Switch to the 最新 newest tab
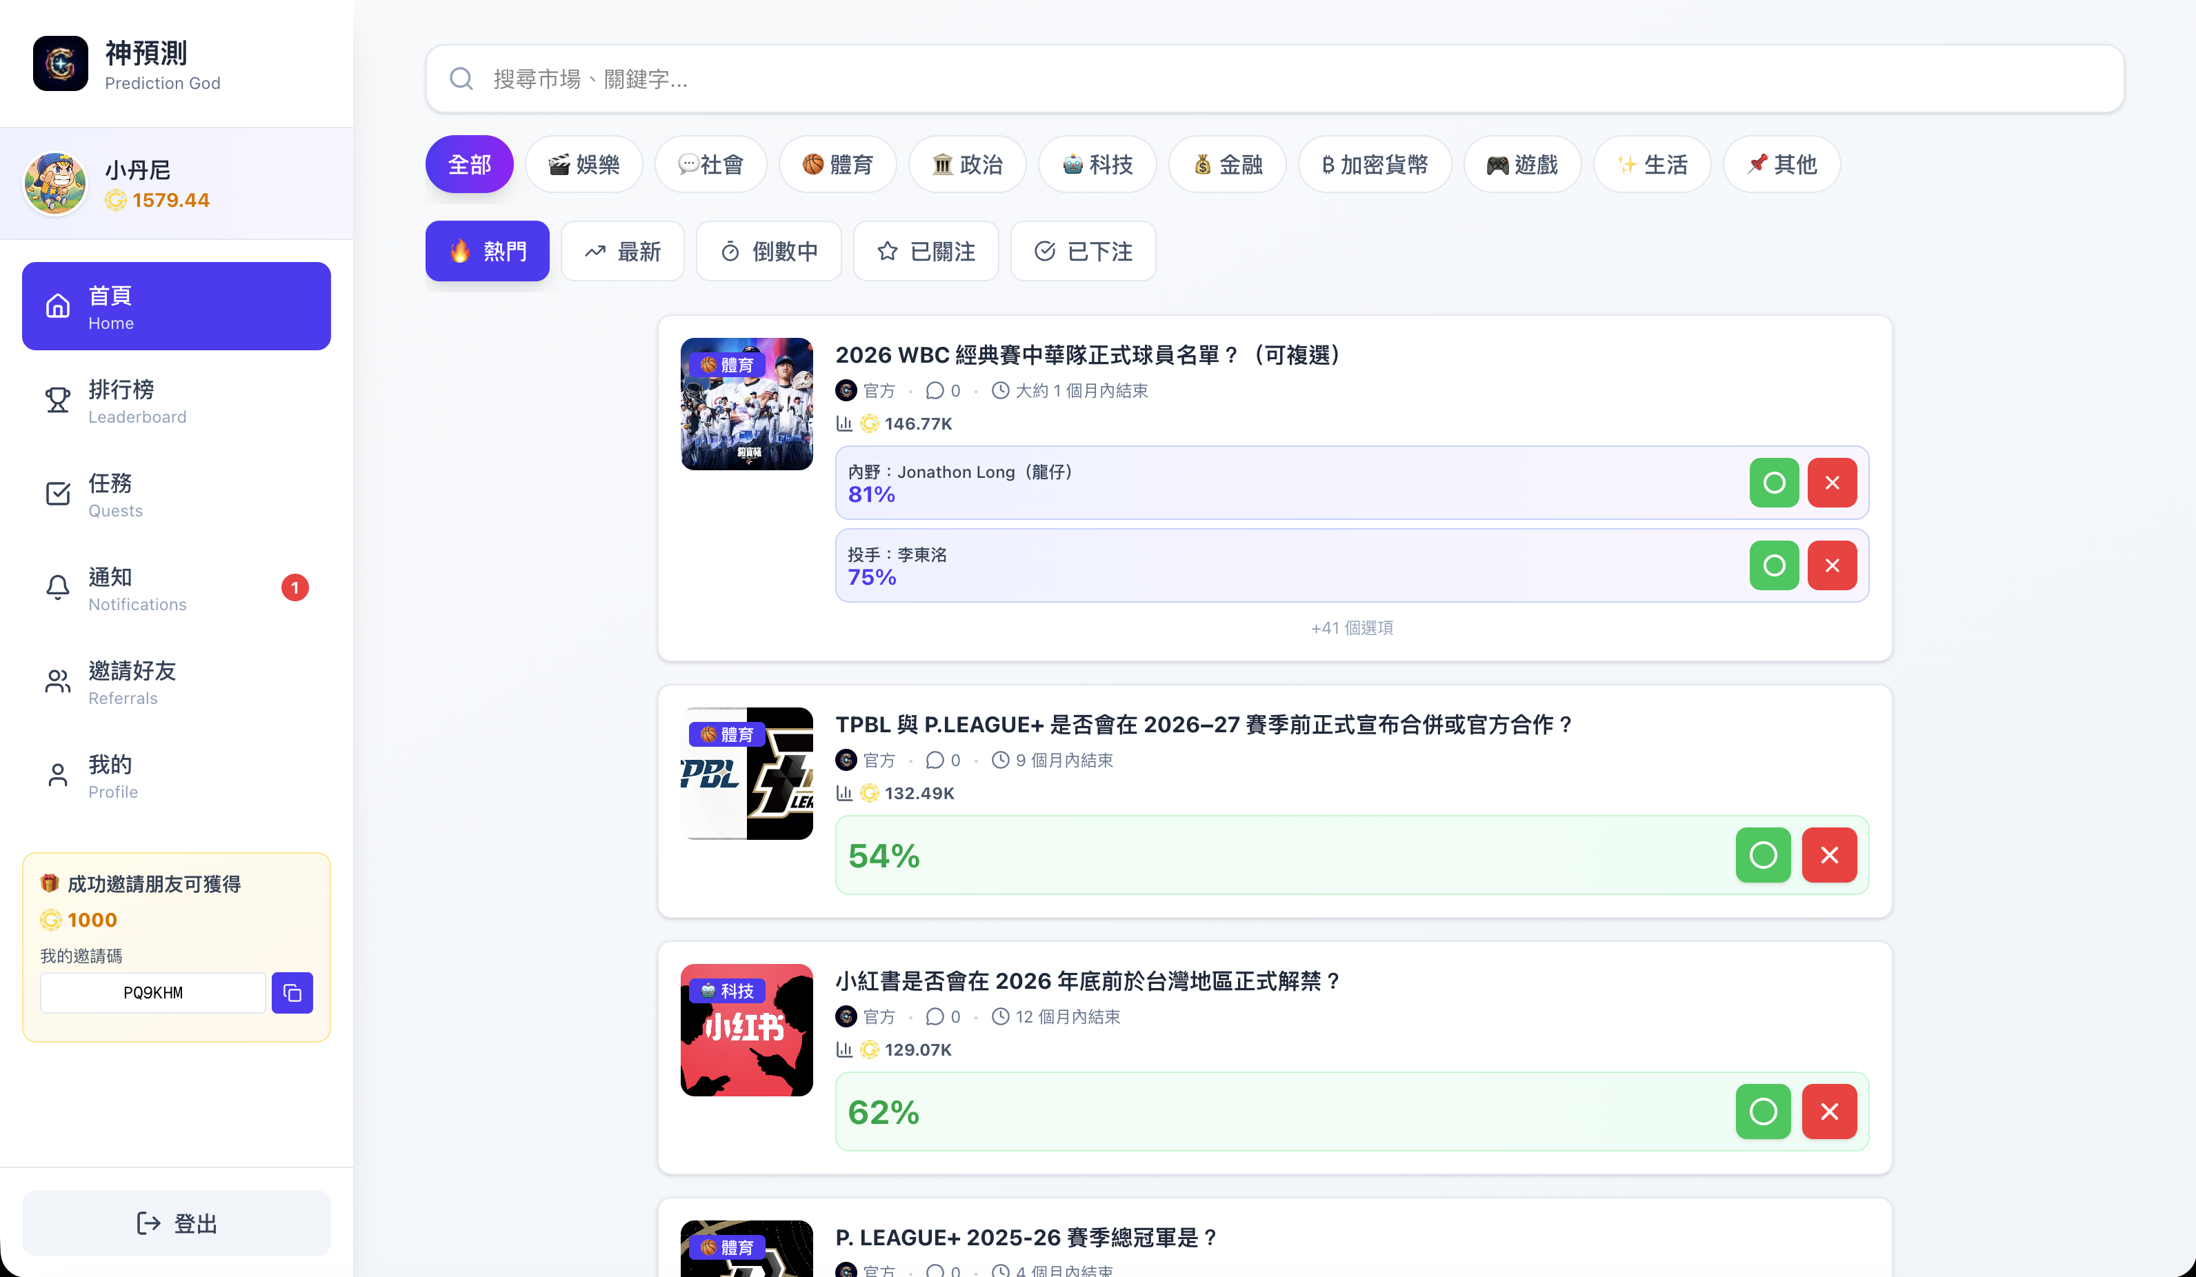Image resolution: width=2196 pixels, height=1277 pixels. point(622,252)
